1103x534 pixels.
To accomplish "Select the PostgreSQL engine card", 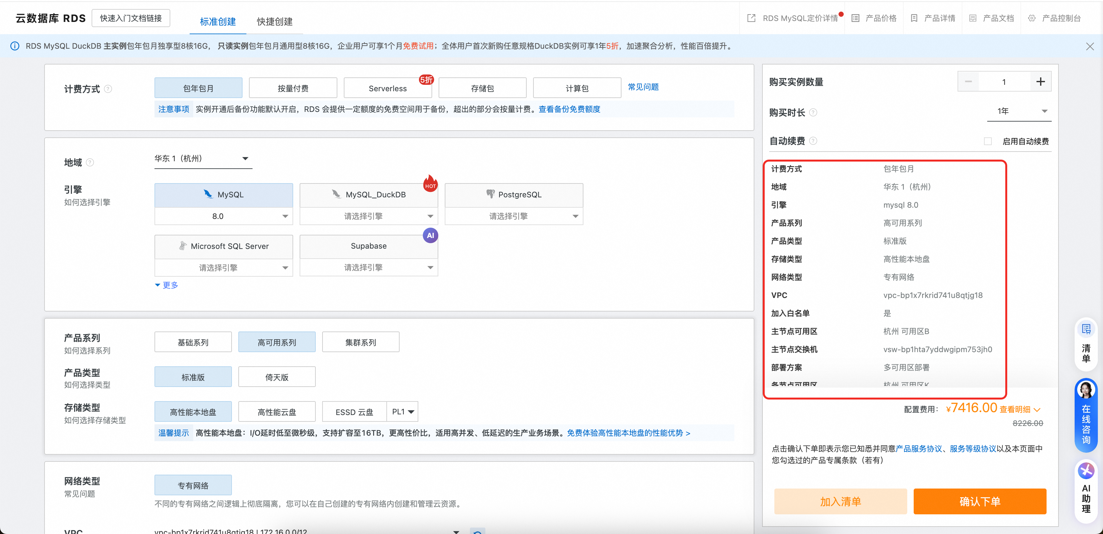I will point(514,195).
